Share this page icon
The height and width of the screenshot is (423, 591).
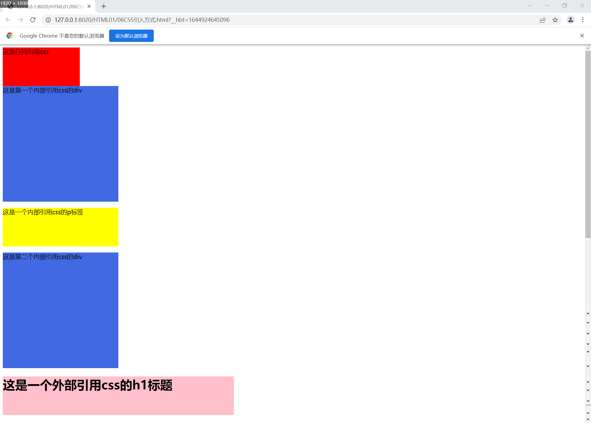coord(543,20)
